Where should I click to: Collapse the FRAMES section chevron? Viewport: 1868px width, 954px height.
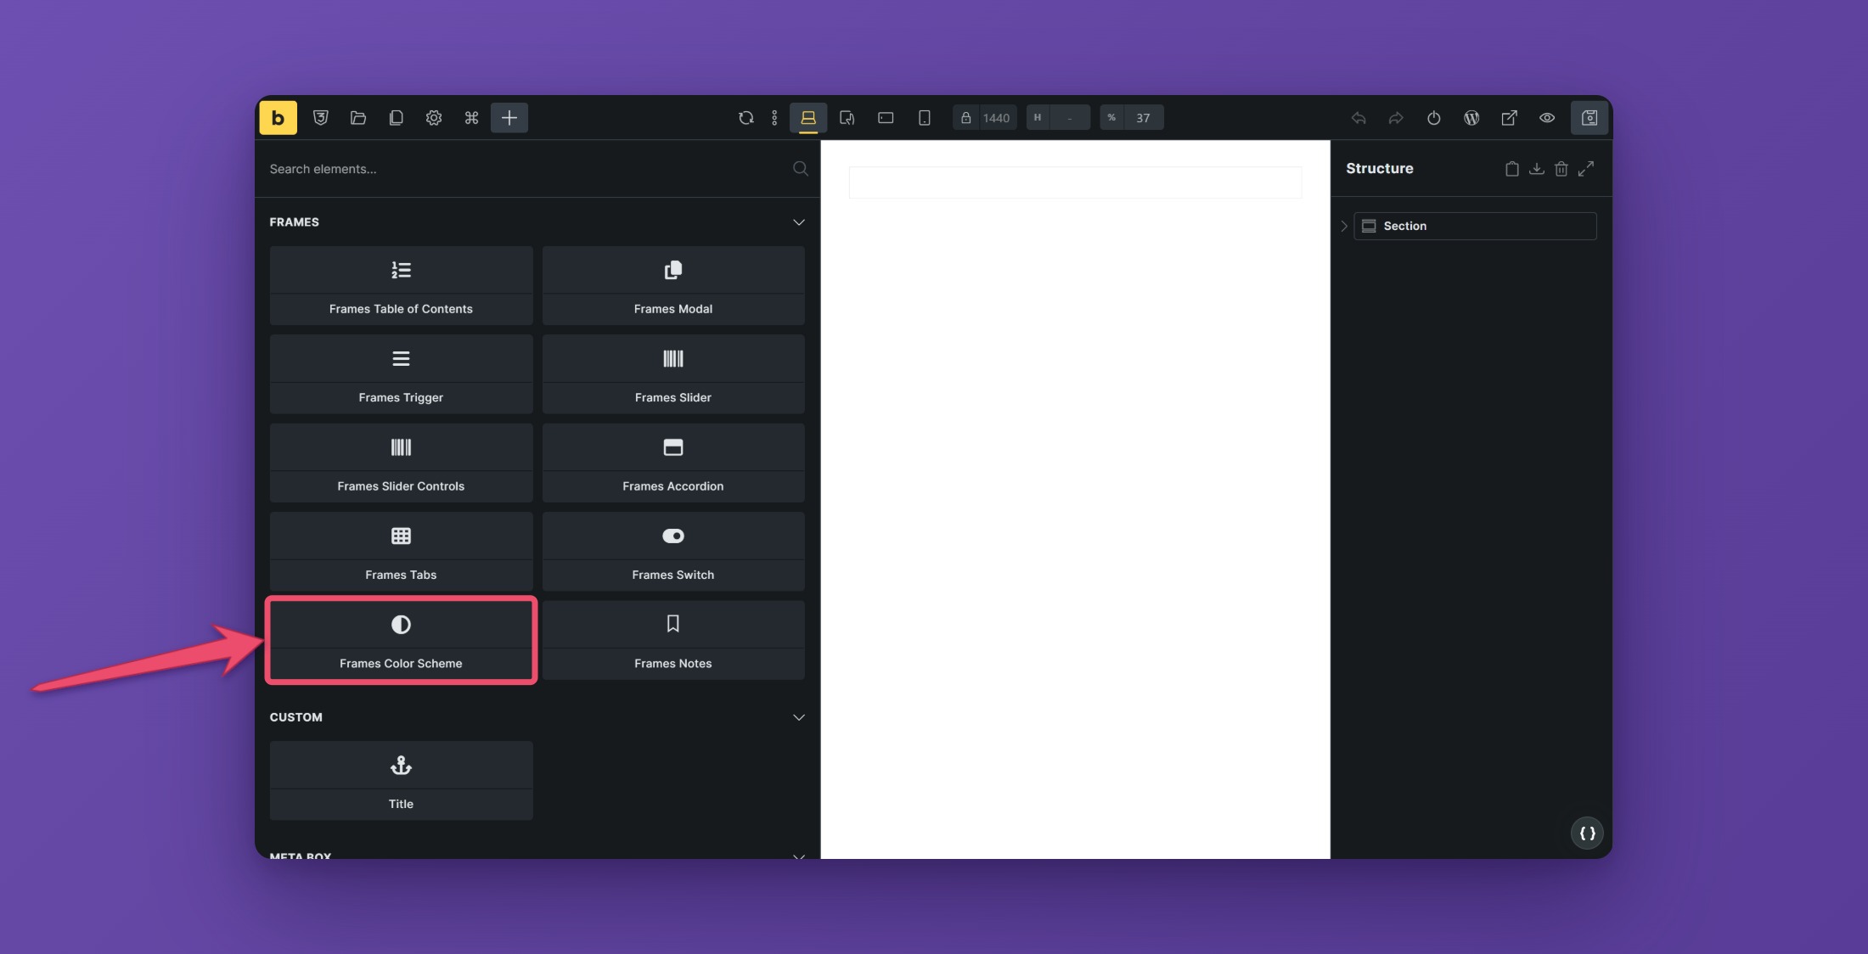pyautogui.click(x=799, y=222)
